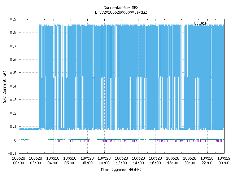The image size is (231, 173).
Task: Click the -0.1 y-axis tick label
Action: (x=12, y=154)
